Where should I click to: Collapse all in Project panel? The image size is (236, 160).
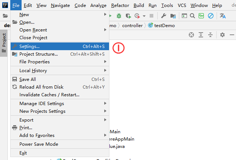pyautogui.click(x=210, y=35)
